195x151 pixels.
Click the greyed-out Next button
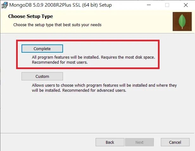tap(139, 142)
